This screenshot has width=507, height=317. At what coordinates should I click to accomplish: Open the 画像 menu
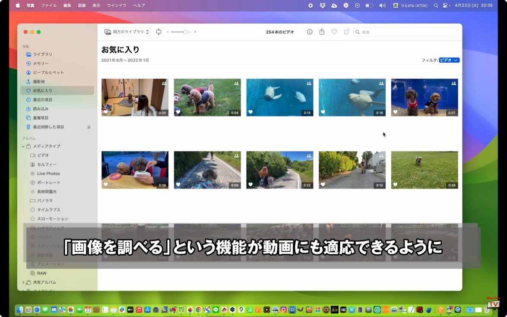[82, 6]
